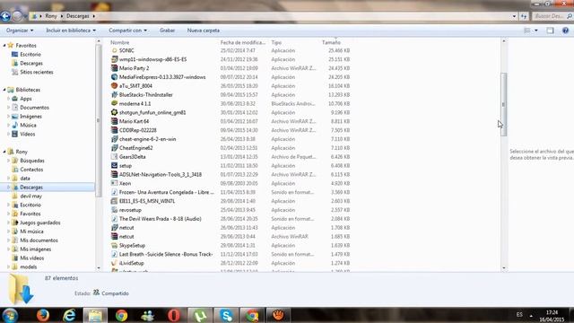574x323 pixels.
Task: Navigate to Rony in address breadcrumb
Action: coord(51,16)
